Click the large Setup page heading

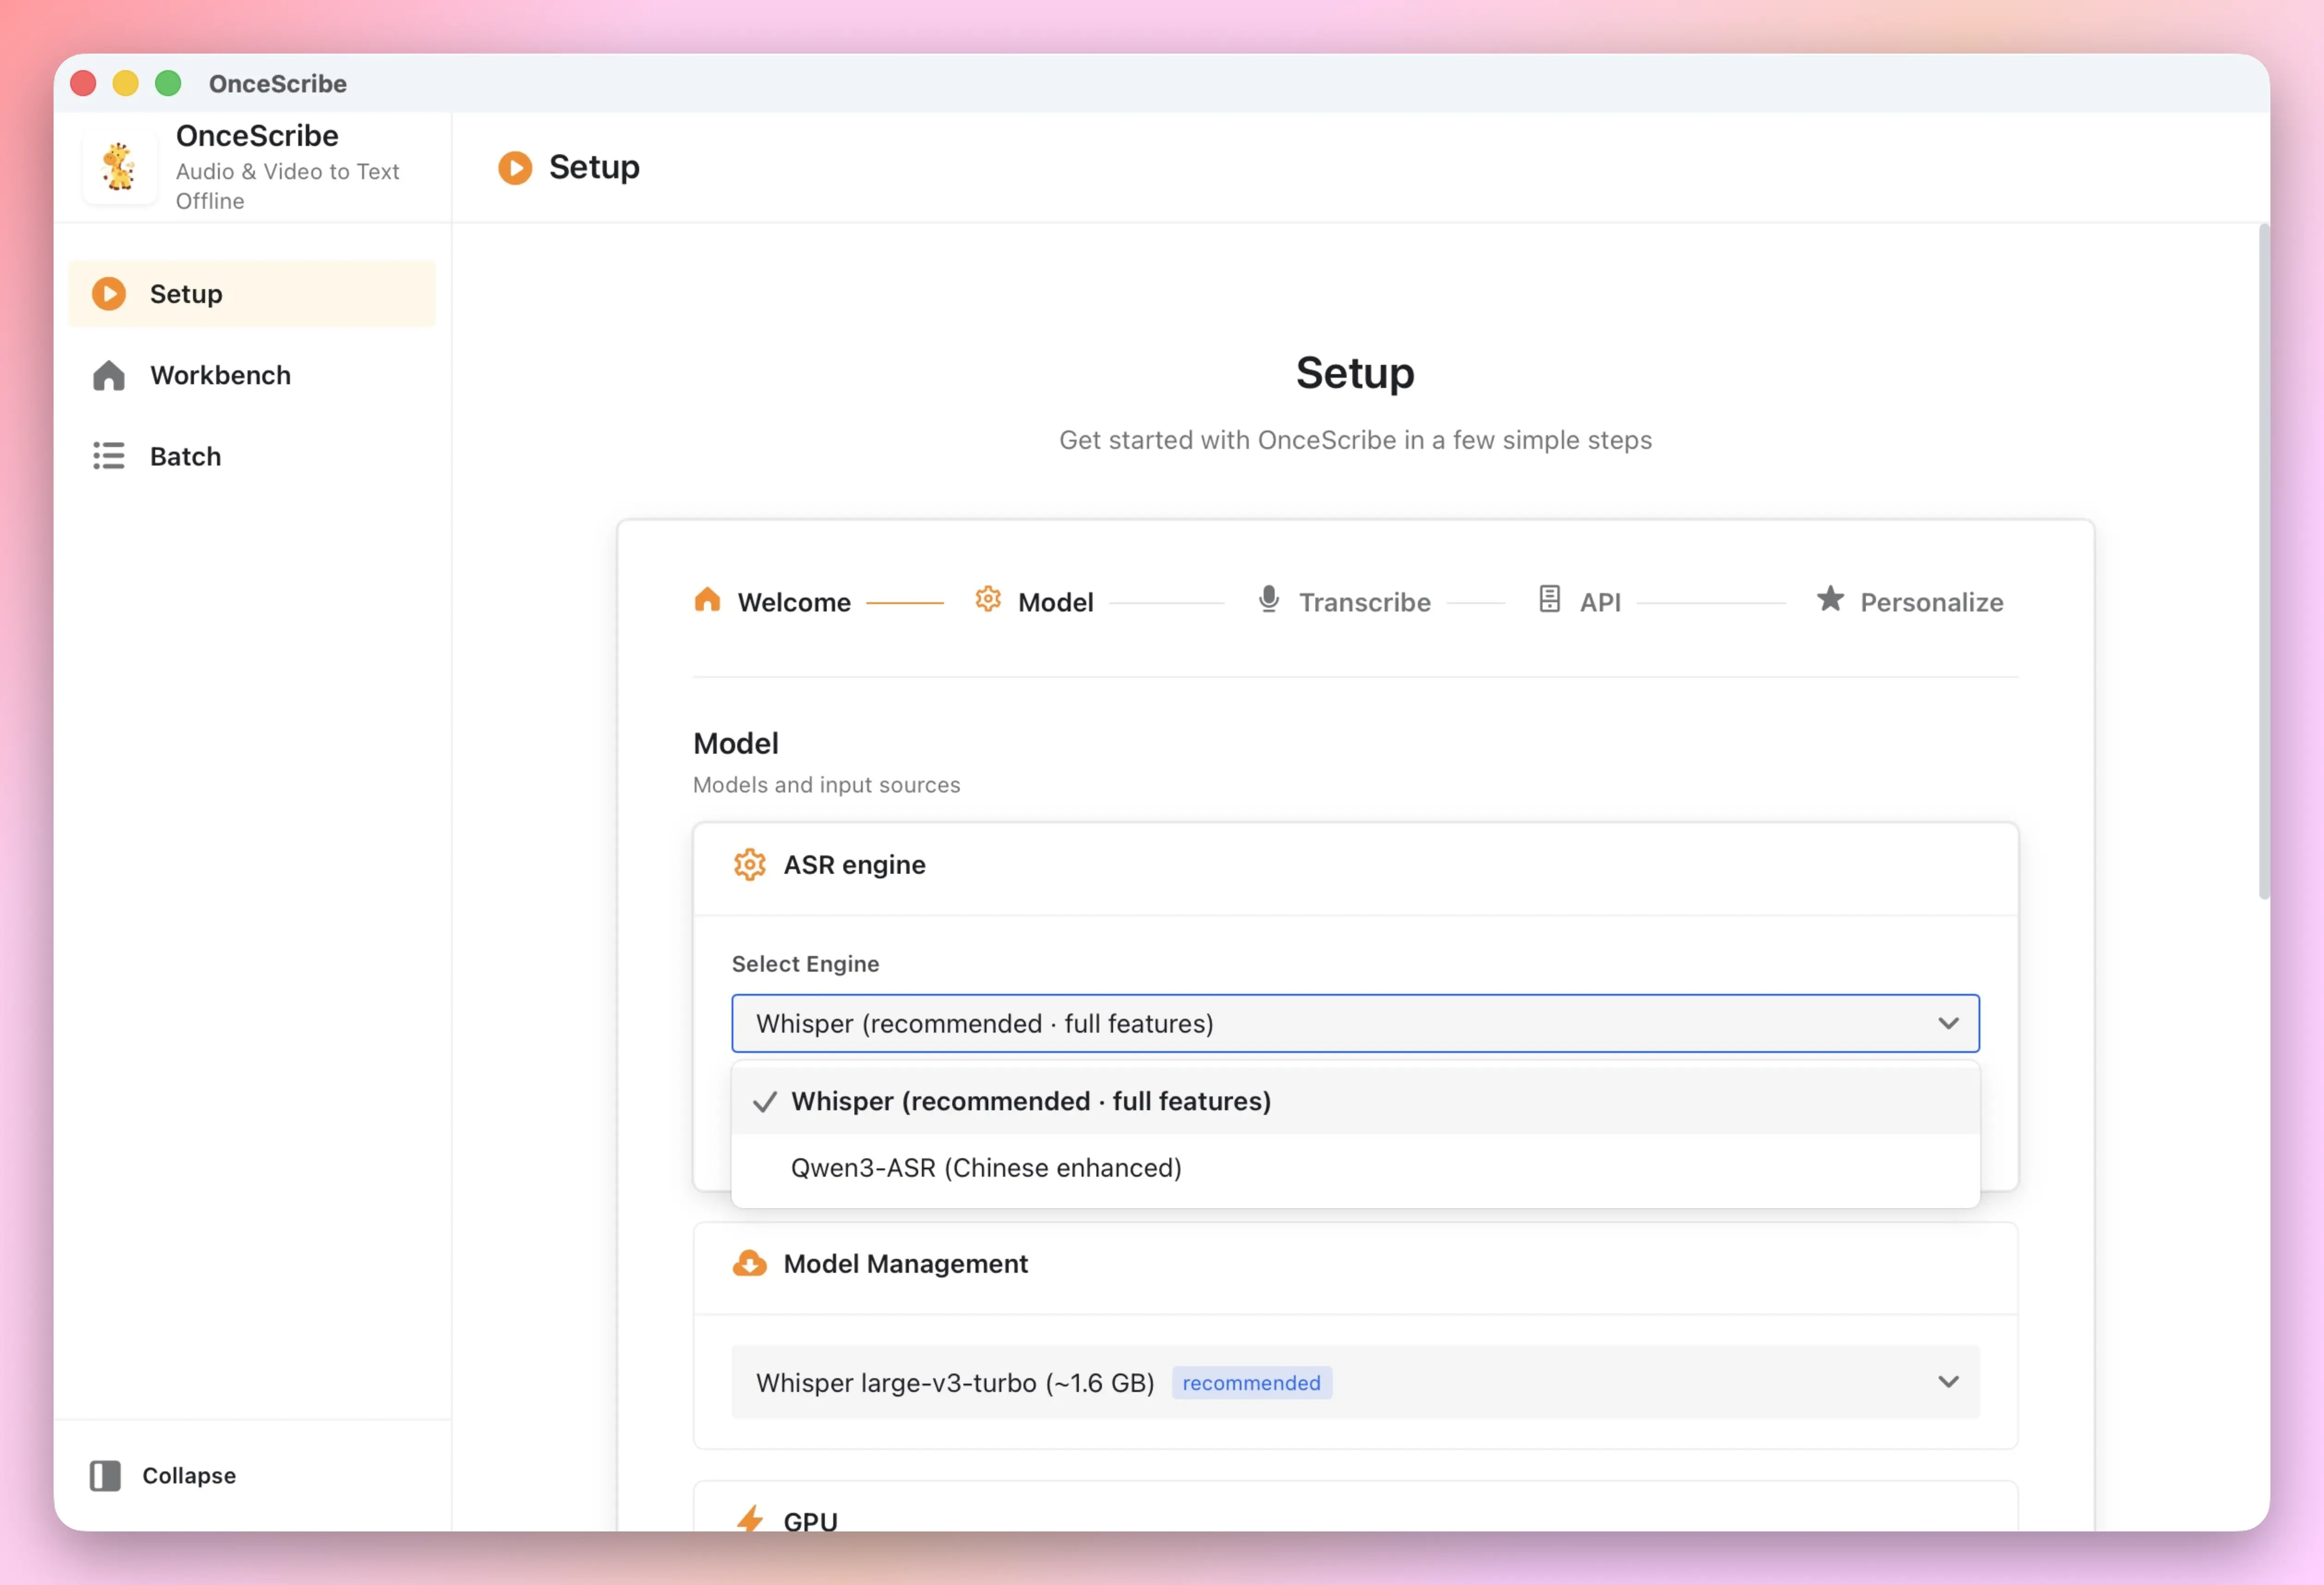1355,373
